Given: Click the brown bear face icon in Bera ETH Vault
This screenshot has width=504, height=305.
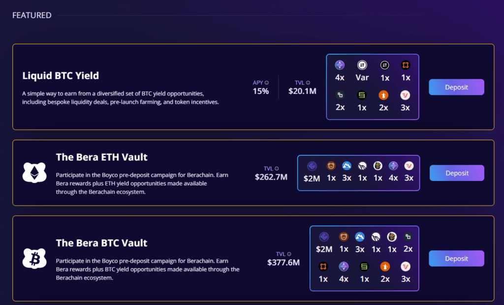Looking at the screenshot, I should click(331, 166).
